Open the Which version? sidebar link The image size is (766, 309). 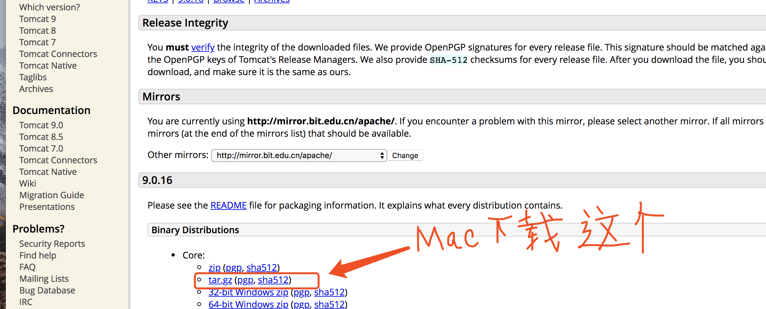click(49, 7)
